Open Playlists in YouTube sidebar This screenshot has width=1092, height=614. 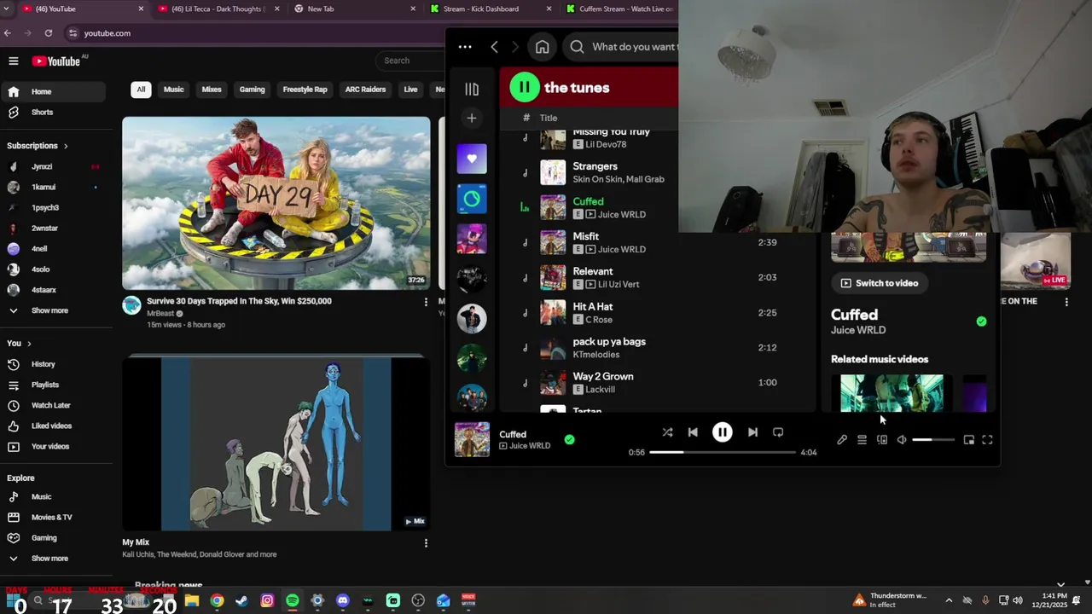(53, 385)
